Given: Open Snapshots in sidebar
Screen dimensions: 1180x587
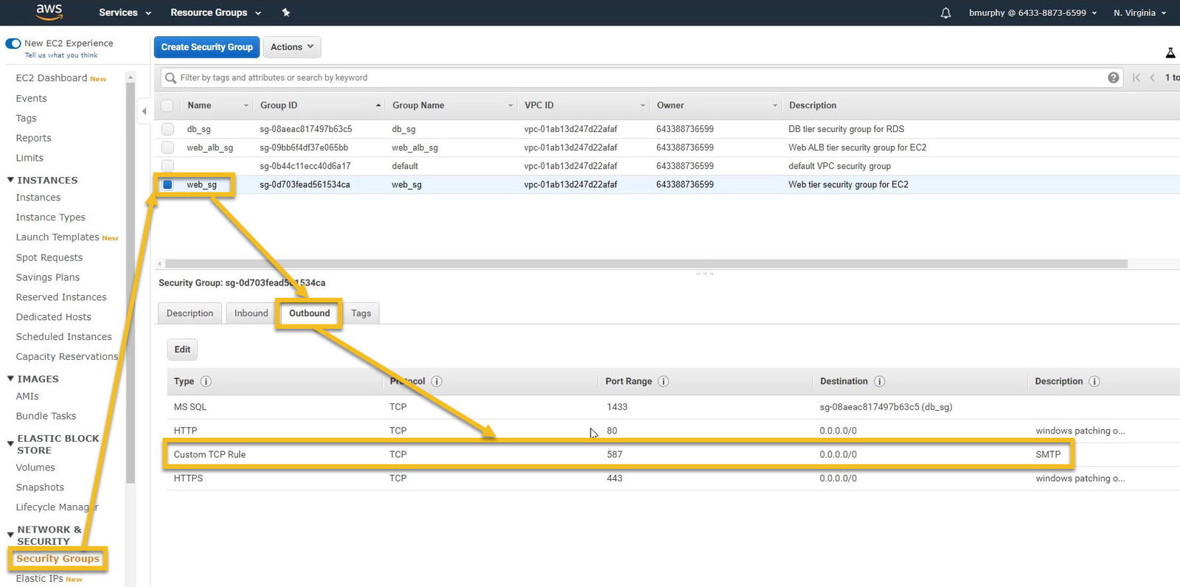Looking at the screenshot, I should coord(40,487).
